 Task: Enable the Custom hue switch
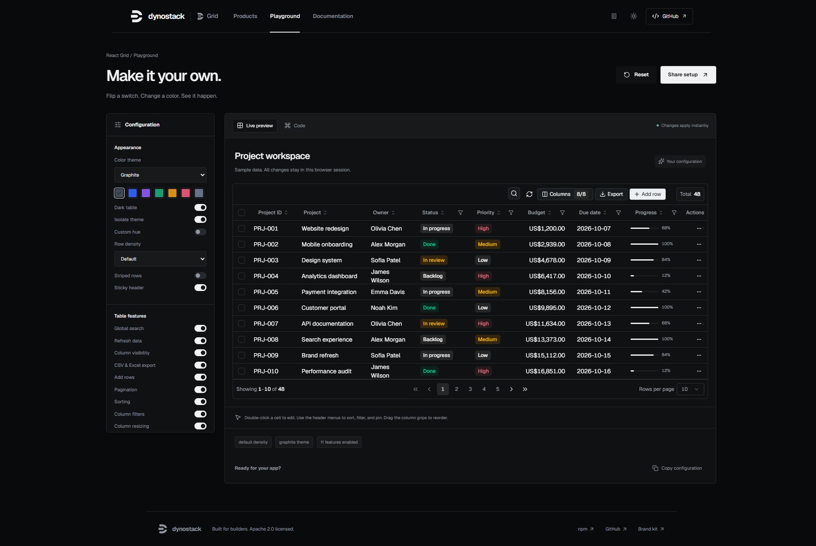pyautogui.click(x=200, y=232)
